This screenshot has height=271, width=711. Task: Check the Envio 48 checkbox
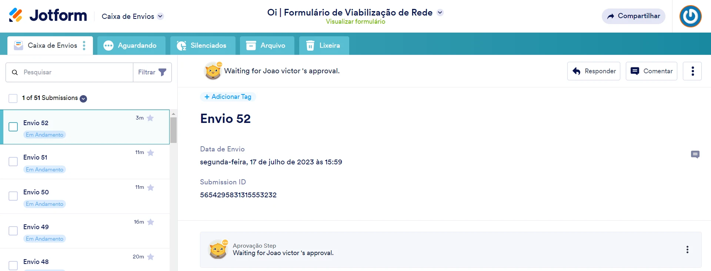tap(13, 266)
